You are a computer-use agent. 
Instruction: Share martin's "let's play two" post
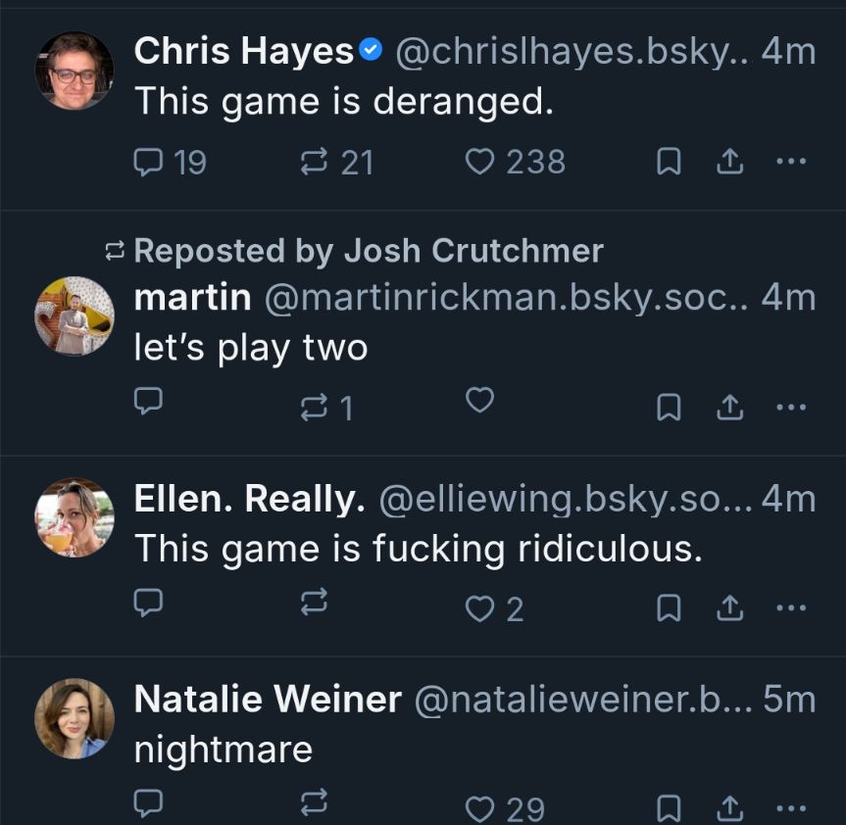[728, 406]
